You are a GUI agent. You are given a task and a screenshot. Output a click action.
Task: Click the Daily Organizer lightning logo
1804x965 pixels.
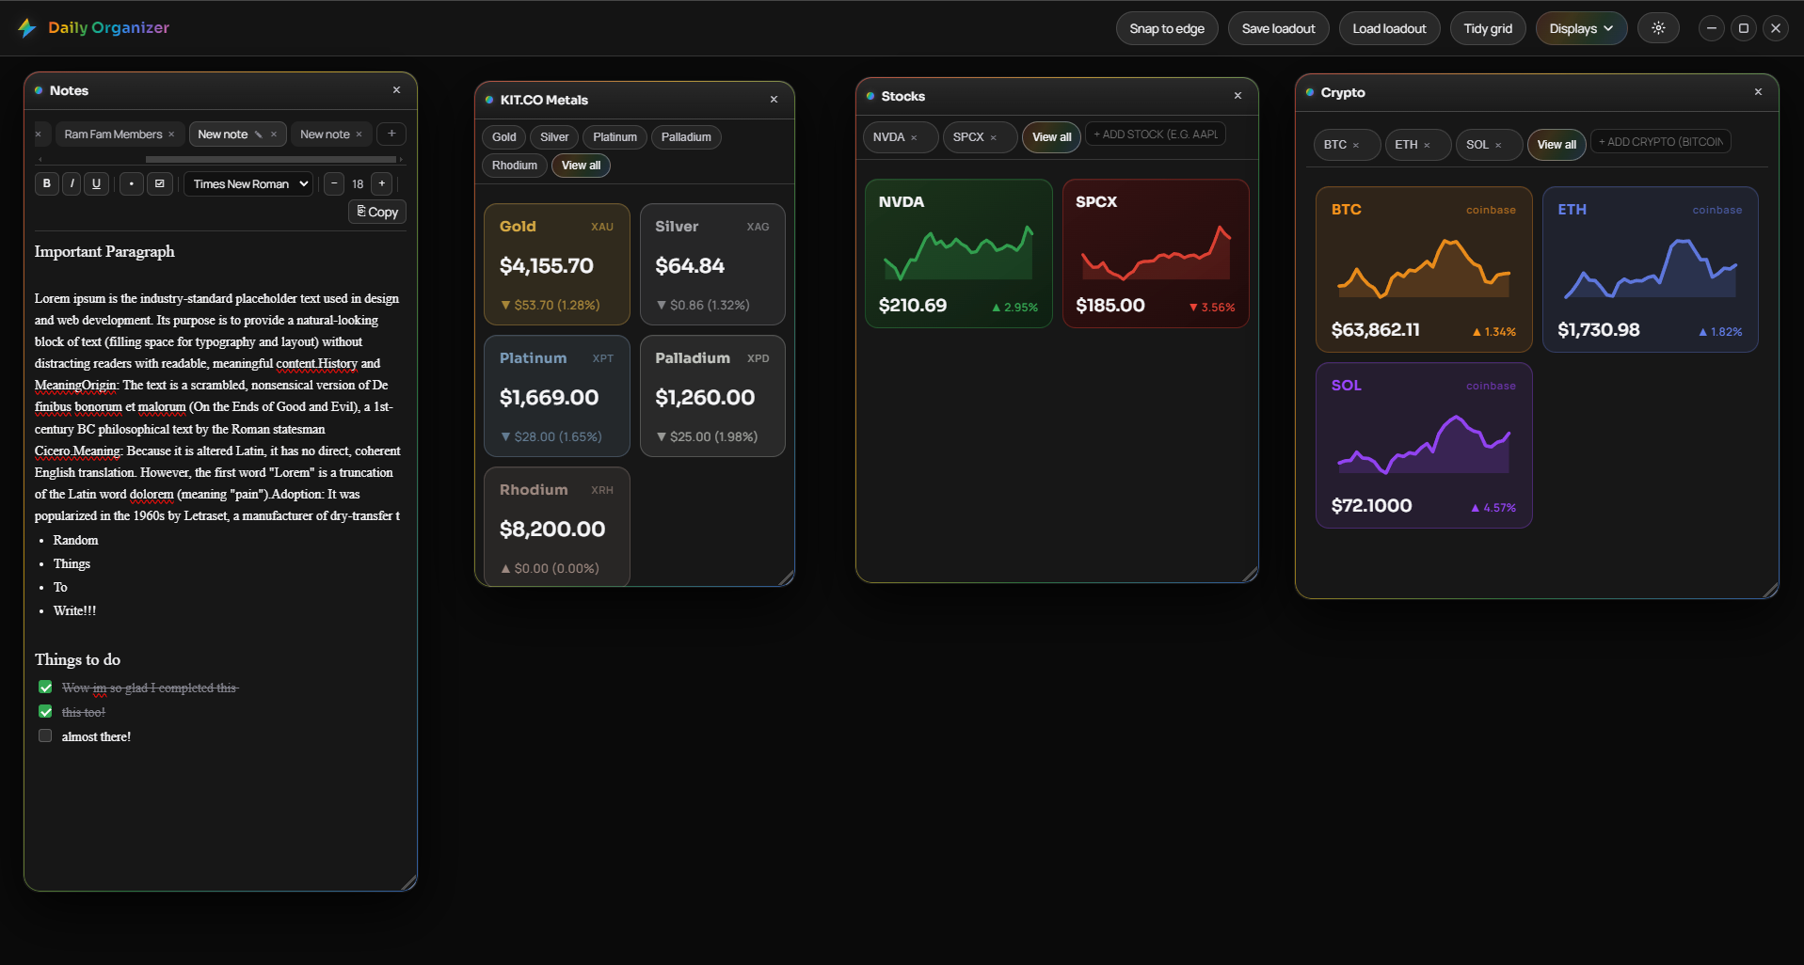(x=27, y=28)
